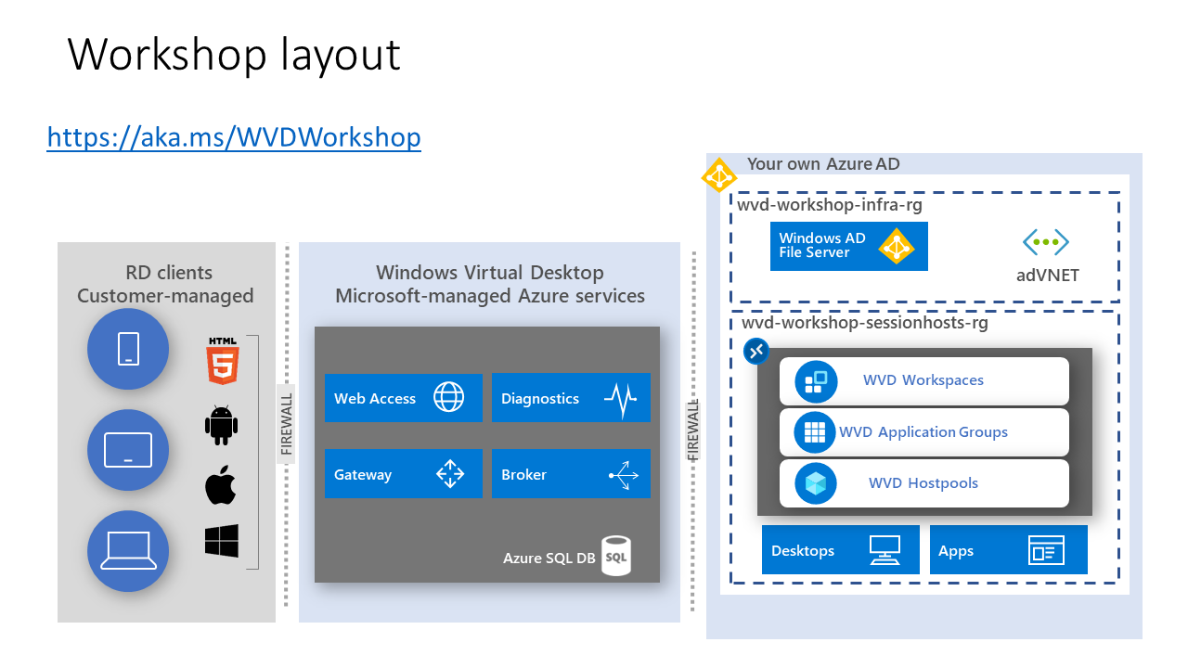Click the Diagnostics pulse icon
This screenshot has height=668, width=1188.
[x=622, y=397]
